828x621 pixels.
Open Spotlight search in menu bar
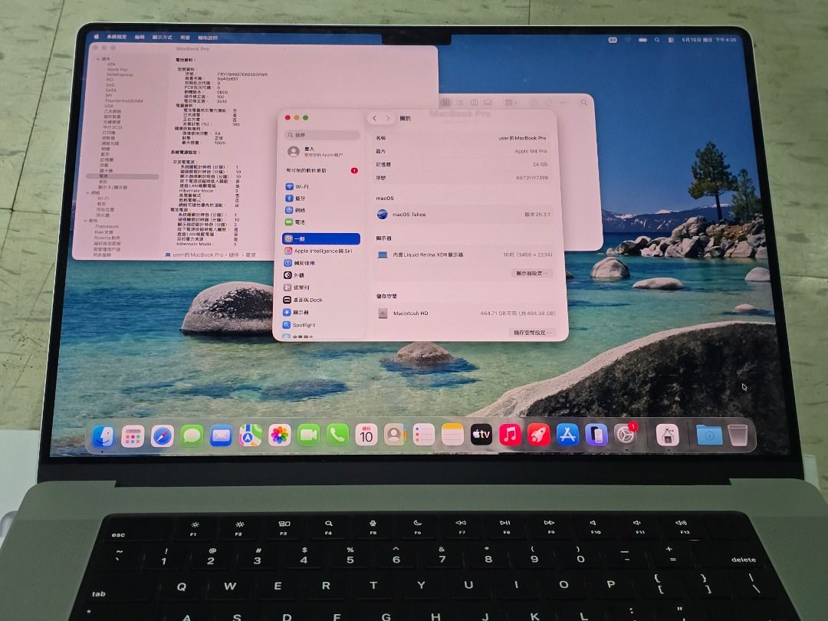click(x=657, y=40)
